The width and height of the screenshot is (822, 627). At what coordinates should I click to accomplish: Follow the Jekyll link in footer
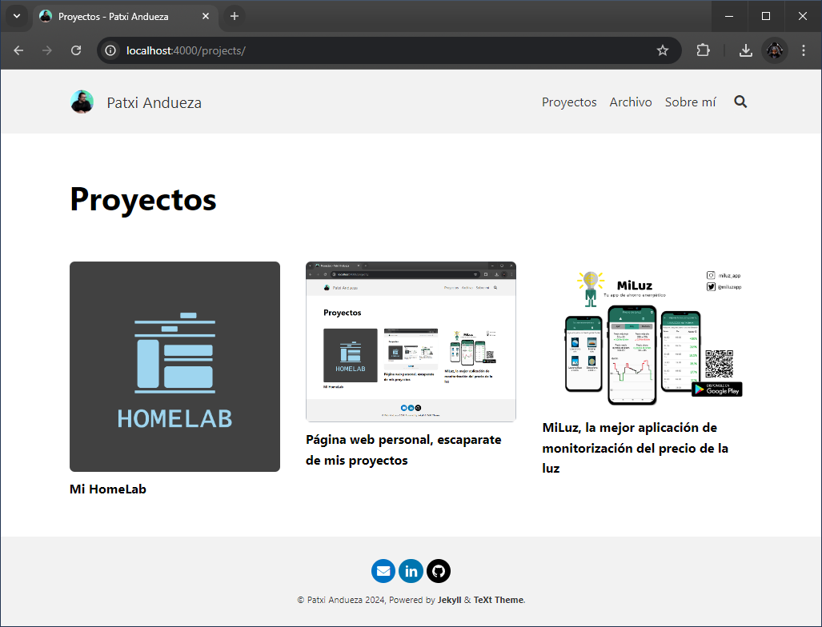449,600
